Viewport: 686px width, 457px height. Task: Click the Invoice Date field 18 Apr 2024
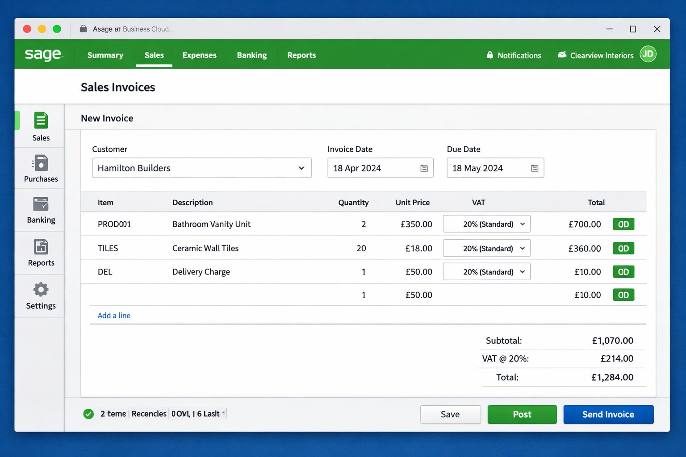(381, 168)
